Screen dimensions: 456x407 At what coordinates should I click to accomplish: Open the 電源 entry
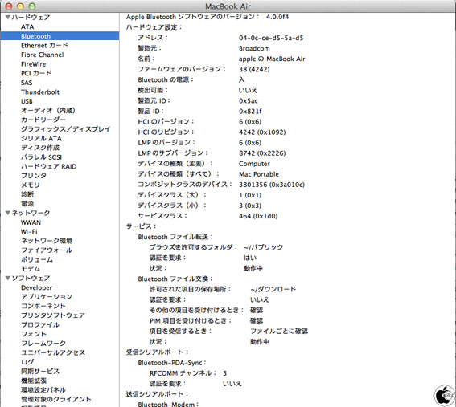tap(27, 204)
